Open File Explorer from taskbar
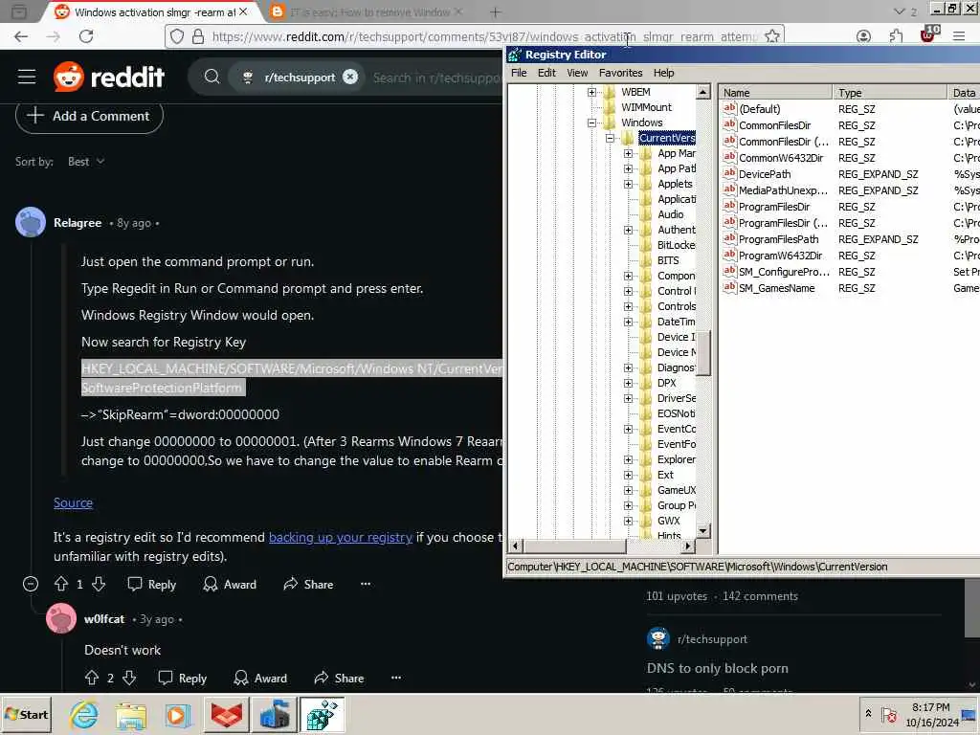980x735 pixels. 131,714
